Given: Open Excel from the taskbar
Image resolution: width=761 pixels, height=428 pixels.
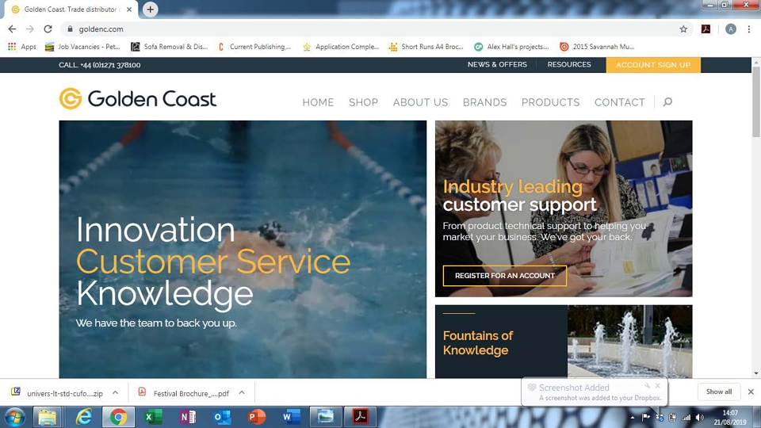Looking at the screenshot, I should point(153,417).
